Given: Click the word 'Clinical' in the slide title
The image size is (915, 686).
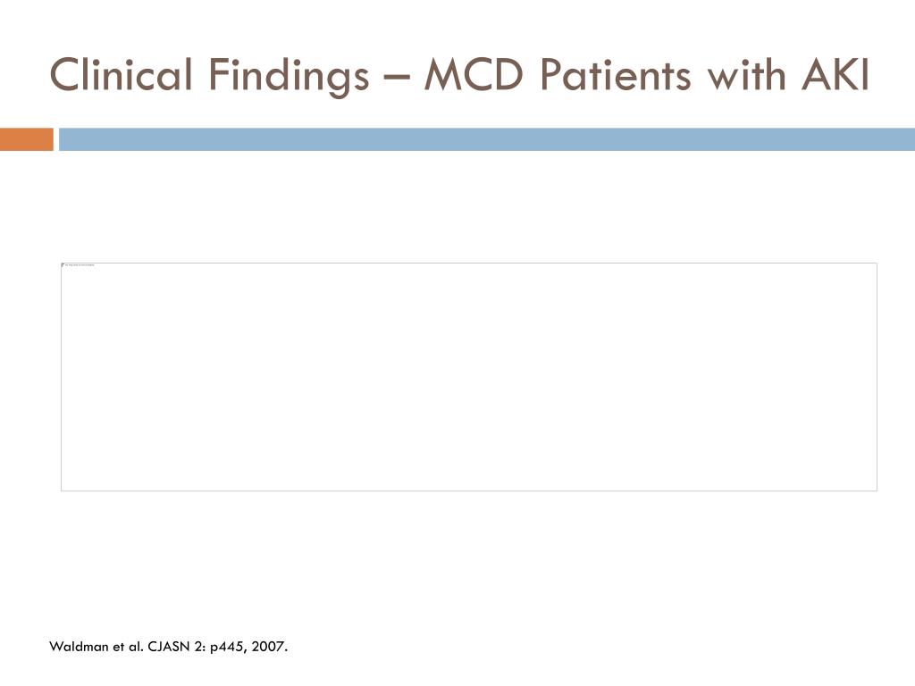Looking at the screenshot, I should click(x=121, y=75).
